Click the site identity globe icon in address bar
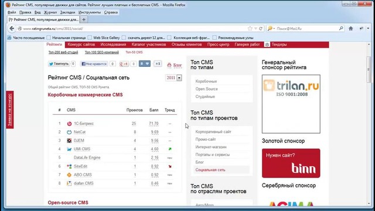This screenshot has height=211, width=375. [19, 29]
